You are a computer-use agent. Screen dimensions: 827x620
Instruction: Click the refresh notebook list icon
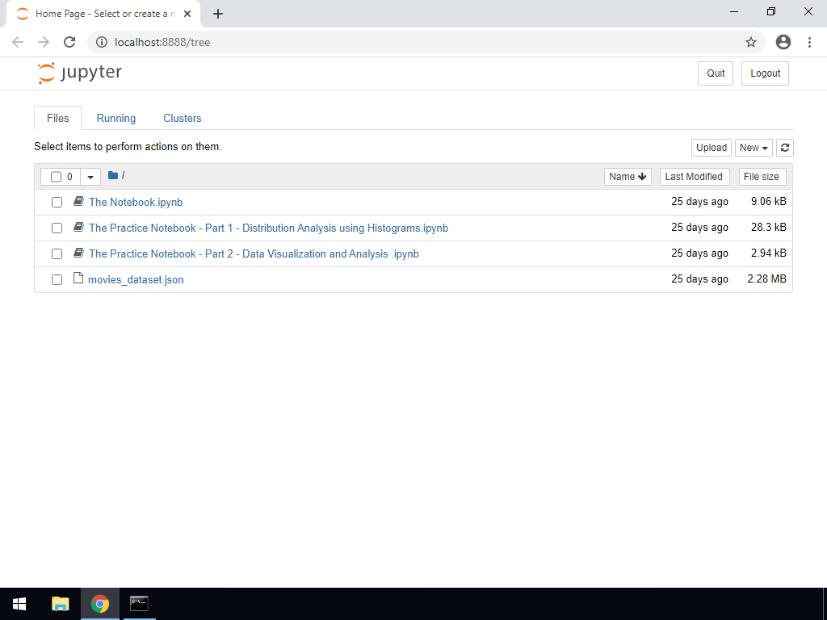pos(785,148)
